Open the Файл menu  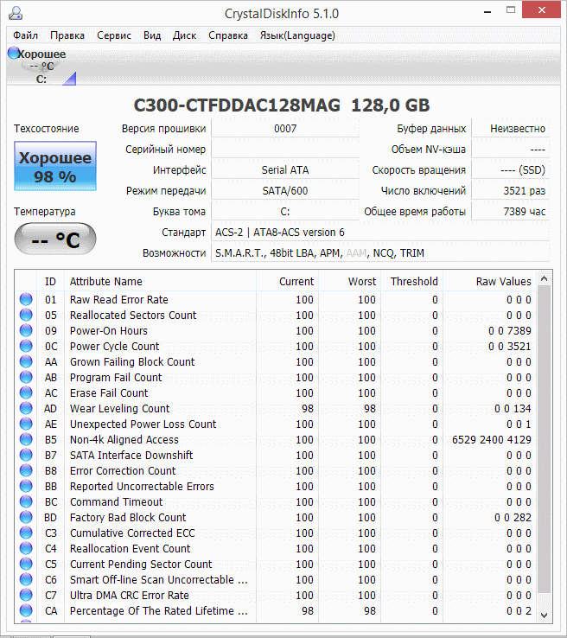[x=25, y=35]
